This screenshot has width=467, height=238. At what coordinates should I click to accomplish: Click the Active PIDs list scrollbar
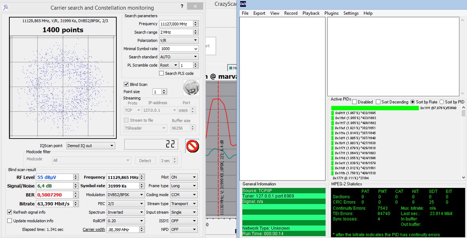[x=463, y=142]
